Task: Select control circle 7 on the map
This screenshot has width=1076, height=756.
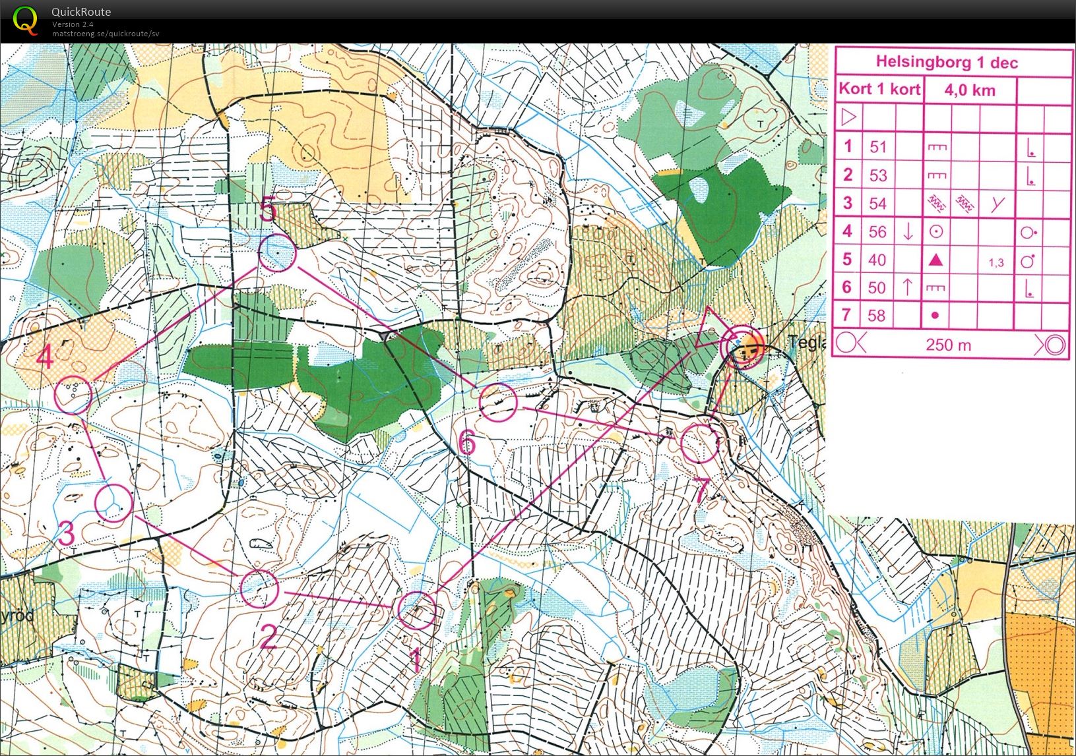Action: click(699, 444)
